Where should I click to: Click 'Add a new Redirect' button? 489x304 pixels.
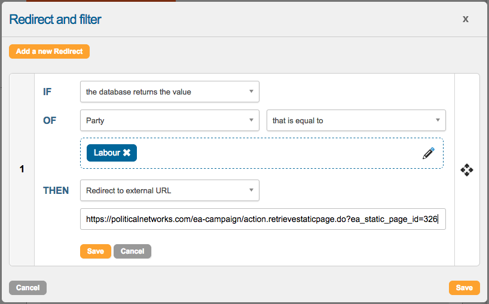point(49,51)
